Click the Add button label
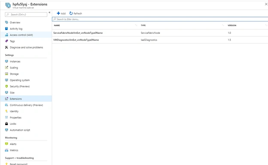268x165 pixels. tap(63, 13)
